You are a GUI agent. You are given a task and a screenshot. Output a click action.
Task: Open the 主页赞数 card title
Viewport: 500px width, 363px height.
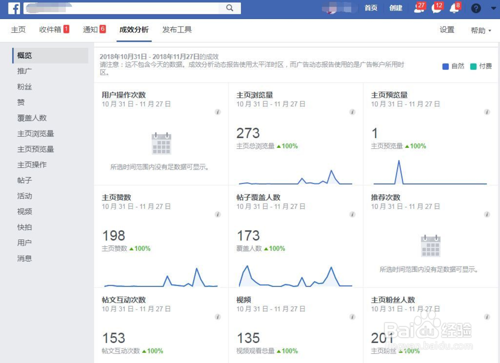click(116, 197)
